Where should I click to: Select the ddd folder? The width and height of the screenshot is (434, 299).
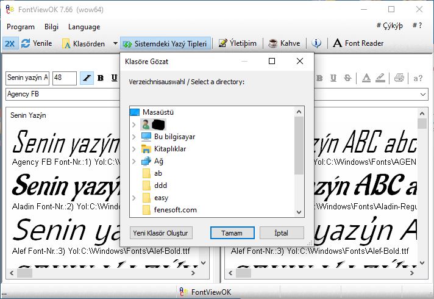tap(160, 186)
